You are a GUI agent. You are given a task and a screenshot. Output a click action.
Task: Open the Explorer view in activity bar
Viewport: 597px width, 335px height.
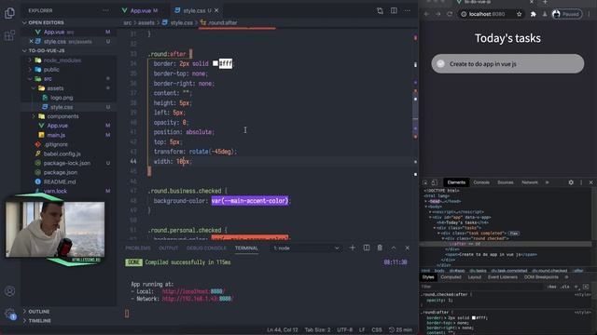[x=9, y=13]
